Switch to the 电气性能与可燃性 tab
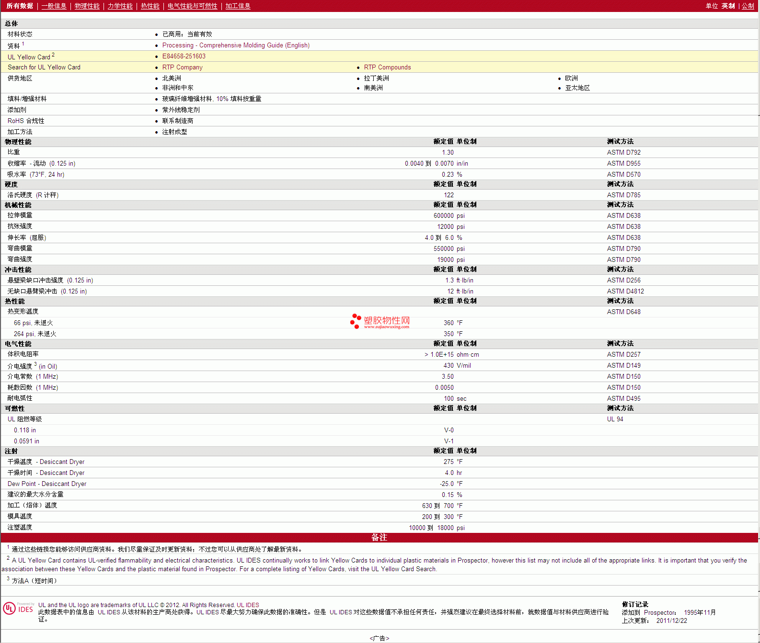760x643 pixels. (x=192, y=6)
